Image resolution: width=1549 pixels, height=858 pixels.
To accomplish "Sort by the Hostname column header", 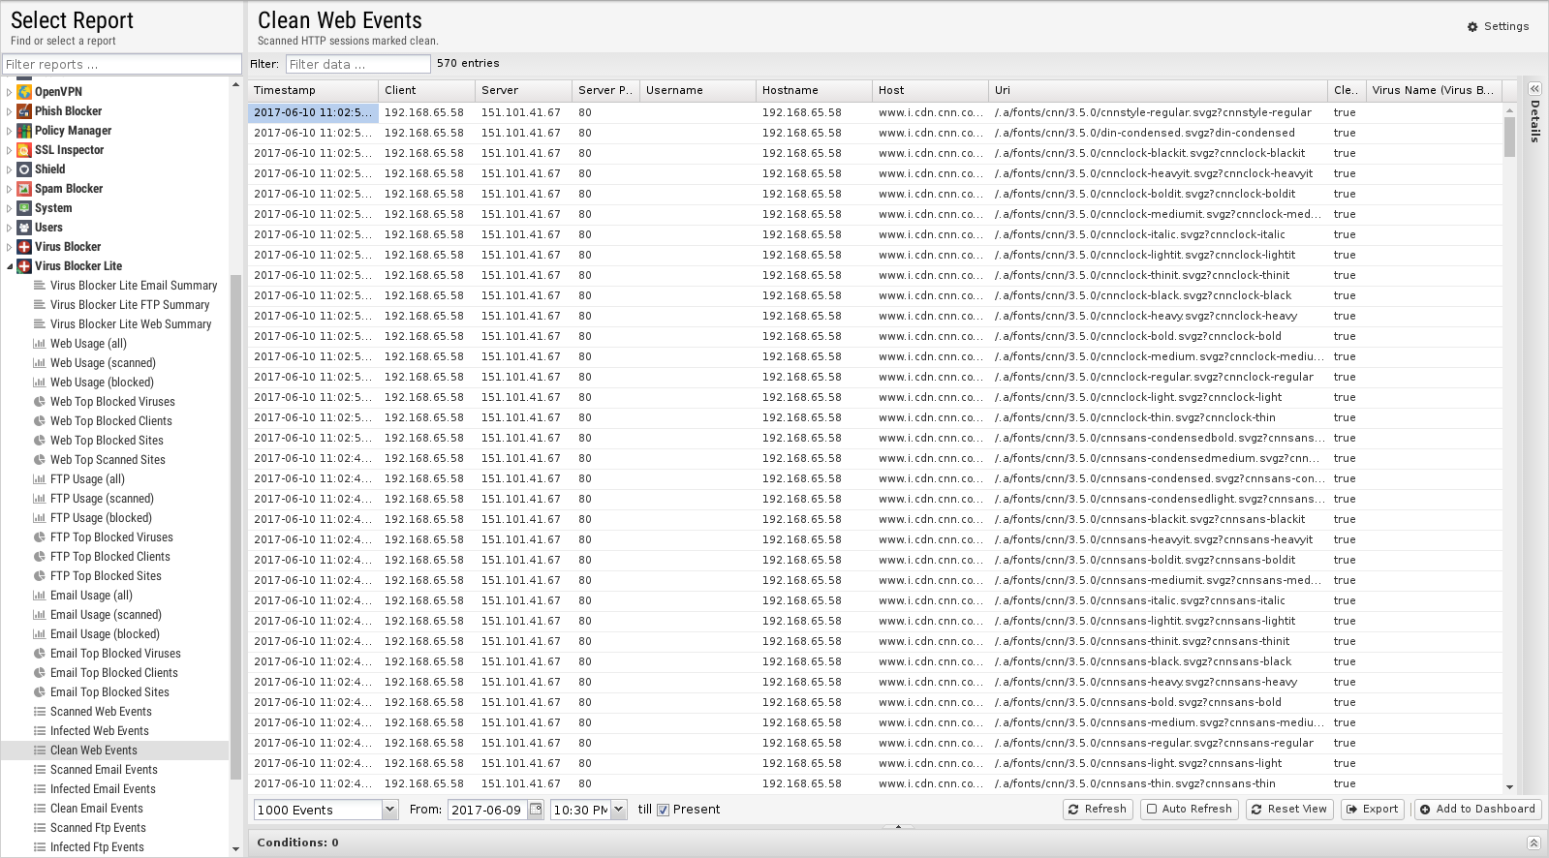I will tap(814, 90).
